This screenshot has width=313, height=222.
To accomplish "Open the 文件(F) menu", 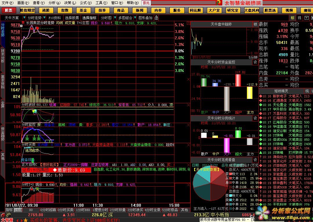I will (8, 3).
